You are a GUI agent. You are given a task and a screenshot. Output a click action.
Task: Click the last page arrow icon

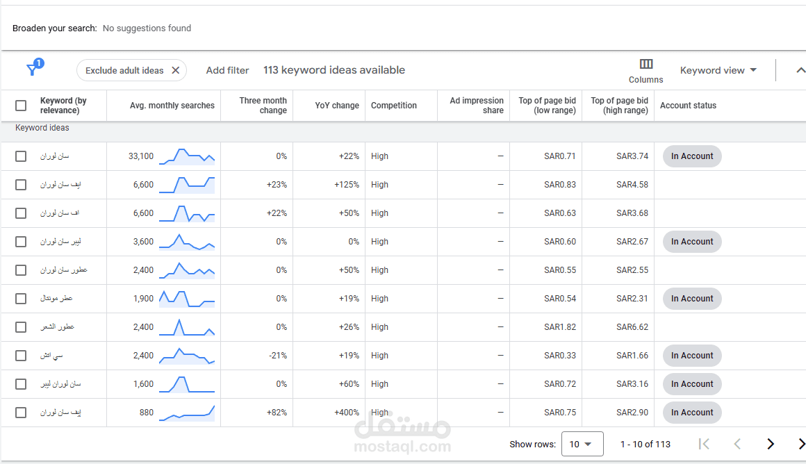click(x=801, y=444)
